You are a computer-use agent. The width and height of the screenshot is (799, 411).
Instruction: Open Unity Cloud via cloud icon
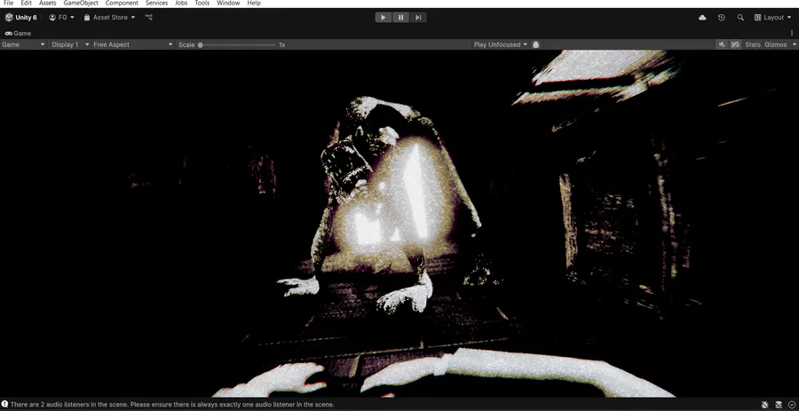pos(703,18)
